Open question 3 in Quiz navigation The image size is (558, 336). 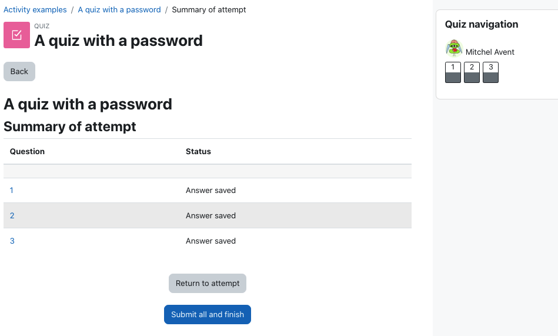pos(491,72)
